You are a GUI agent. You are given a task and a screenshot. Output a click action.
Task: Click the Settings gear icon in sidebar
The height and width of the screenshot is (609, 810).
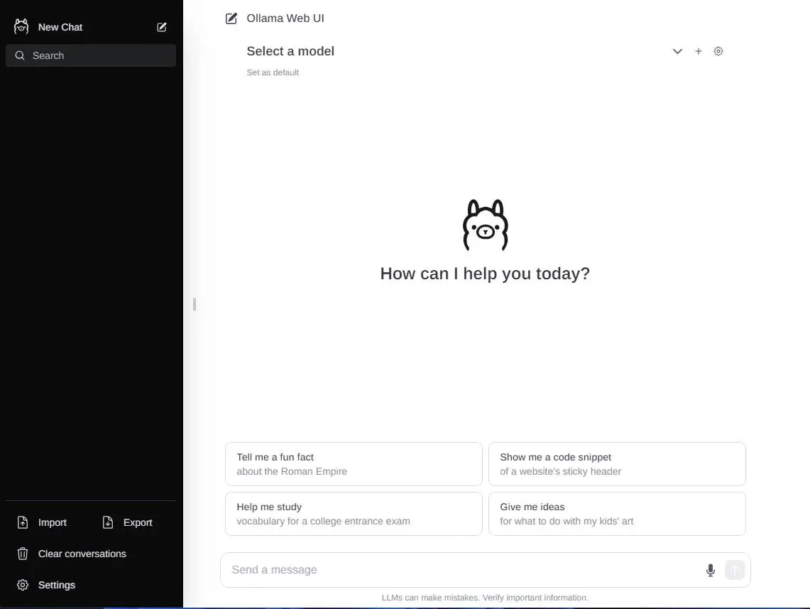click(x=23, y=585)
